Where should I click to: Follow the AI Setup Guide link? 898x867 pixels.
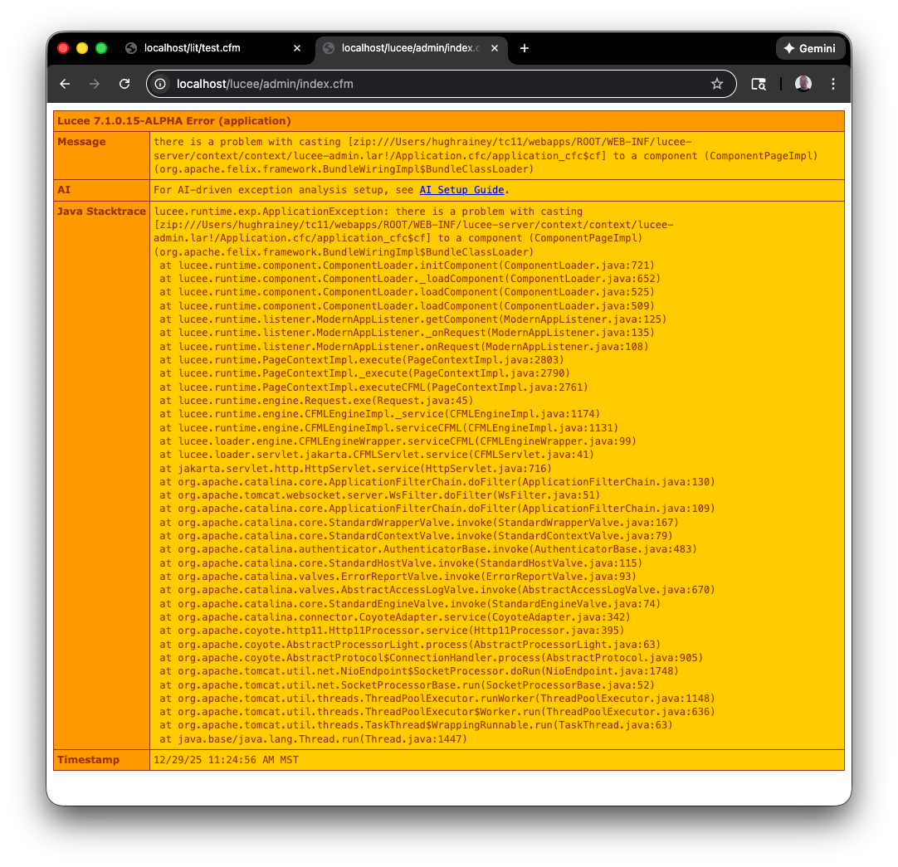pos(461,190)
